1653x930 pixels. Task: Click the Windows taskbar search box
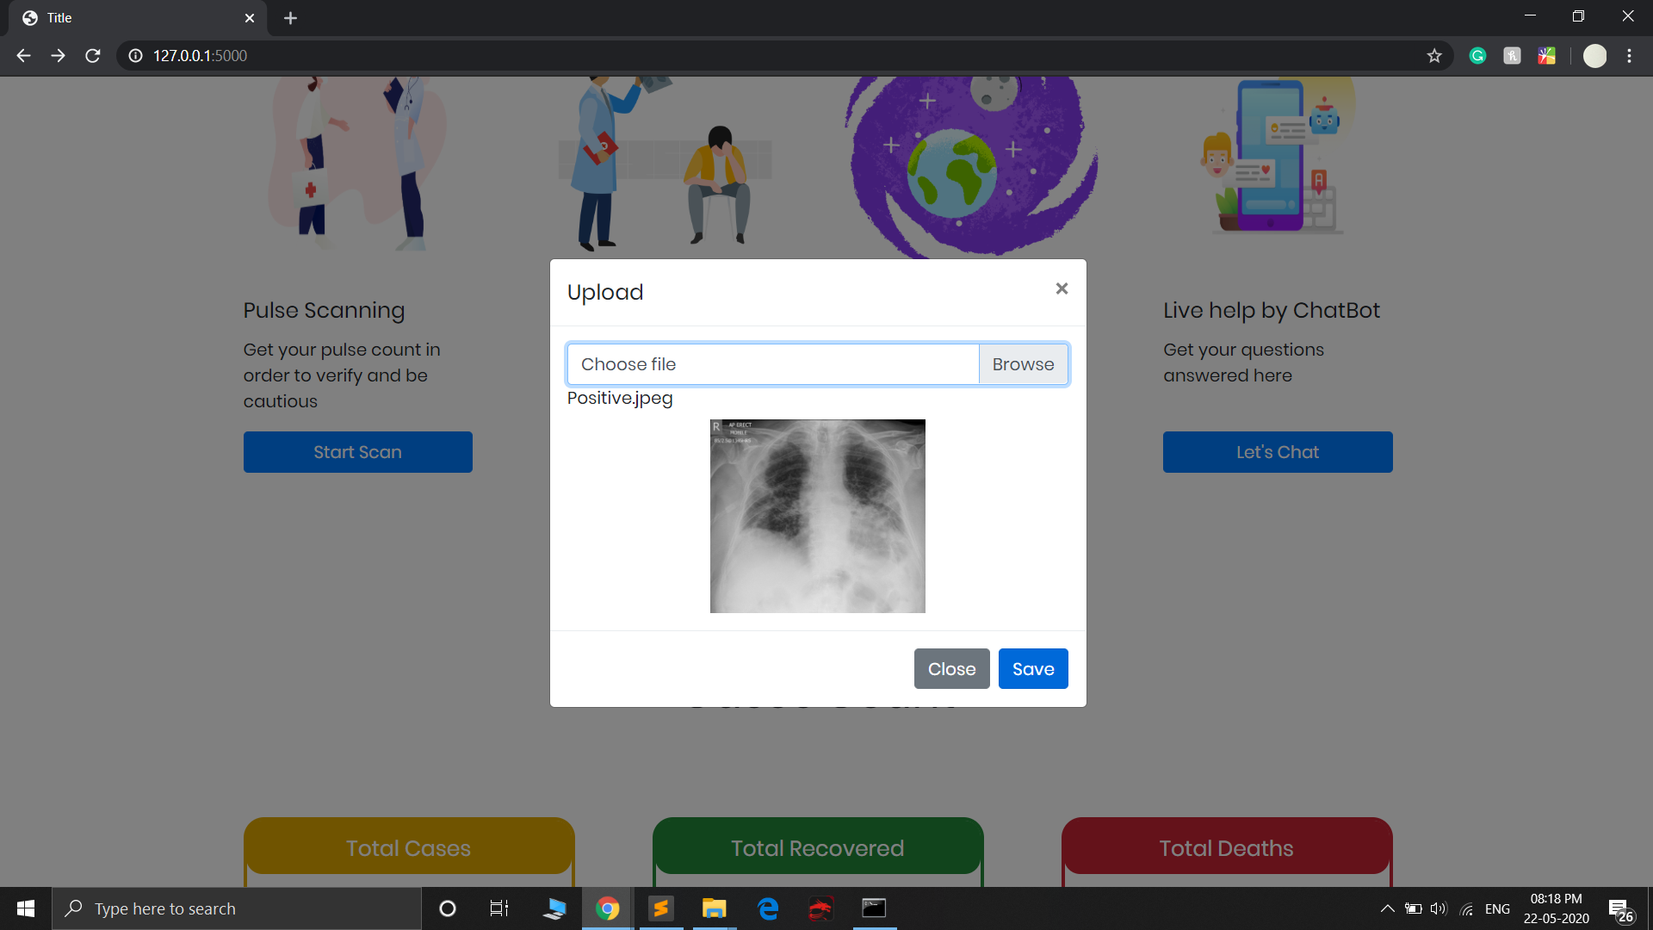237,908
